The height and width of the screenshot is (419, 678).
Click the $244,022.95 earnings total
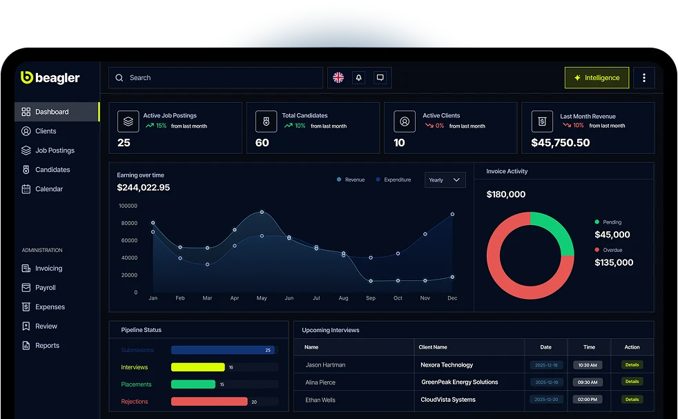click(x=143, y=188)
